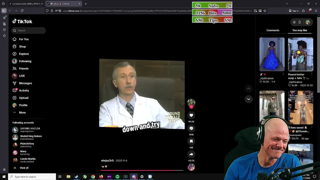Screen dimensions: 320x180
Task: Close the TikTok browser tab
Action: coord(79,4)
